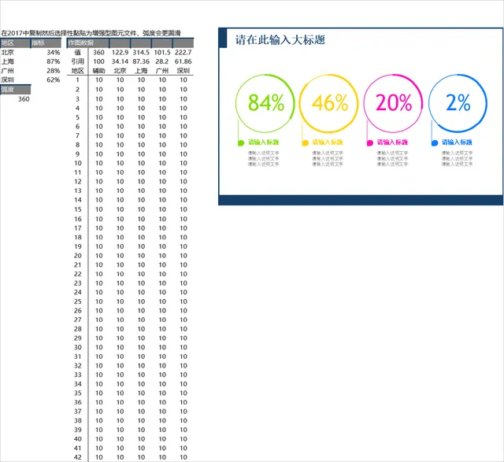Viewport: 504px width, 462px height.
Task: Select the row index cell 15
Action: tap(77, 209)
